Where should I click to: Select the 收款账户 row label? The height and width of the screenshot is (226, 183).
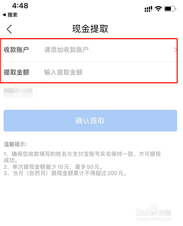(16, 50)
